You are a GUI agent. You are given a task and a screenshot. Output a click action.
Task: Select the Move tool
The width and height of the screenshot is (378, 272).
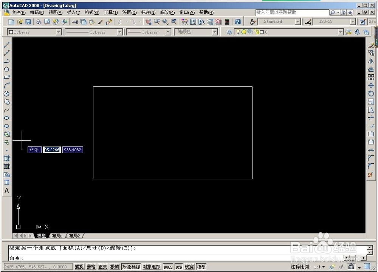point(371,86)
